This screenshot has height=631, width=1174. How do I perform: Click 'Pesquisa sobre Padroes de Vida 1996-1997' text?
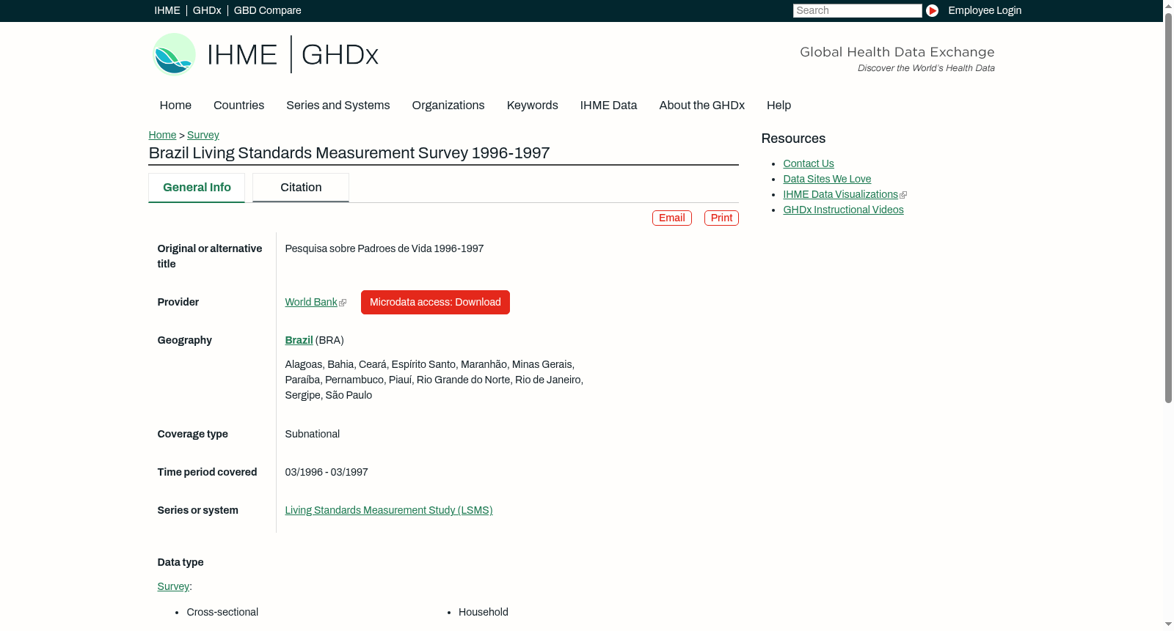pyautogui.click(x=384, y=249)
